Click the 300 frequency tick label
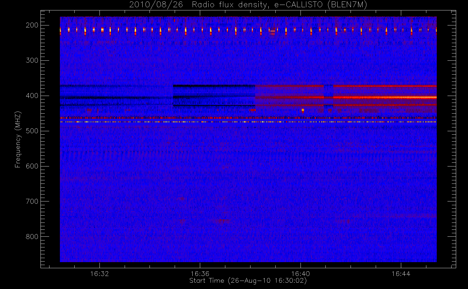Image resolution: width=468 pixels, height=289 pixels. 32,60
